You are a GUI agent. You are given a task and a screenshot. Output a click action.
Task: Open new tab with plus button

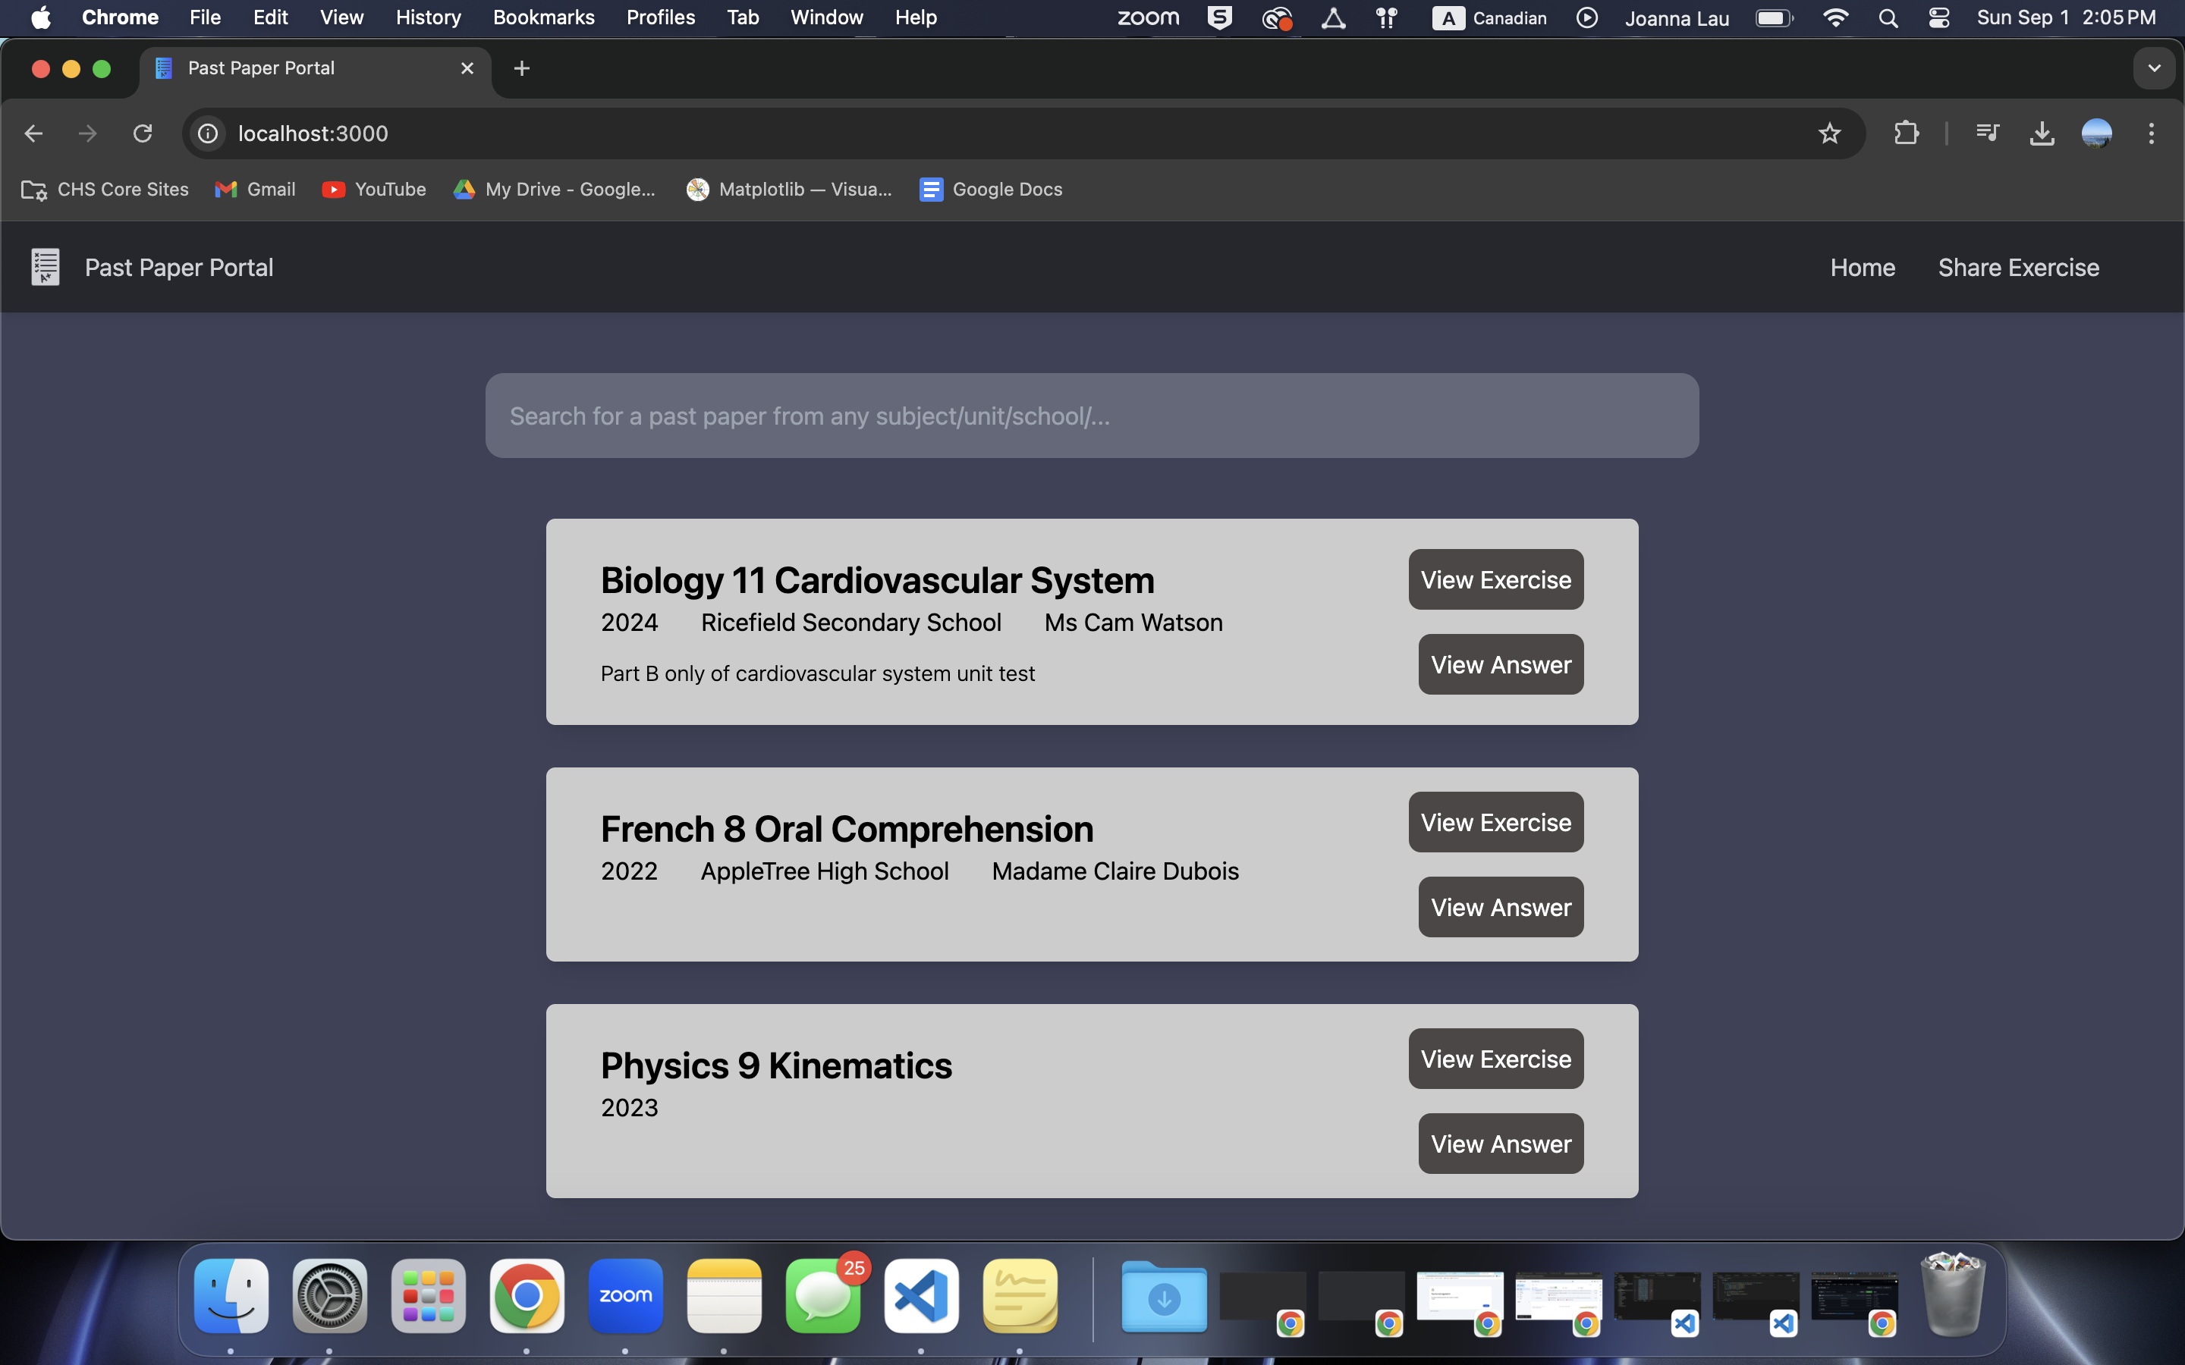pyautogui.click(x=521, y=68)
